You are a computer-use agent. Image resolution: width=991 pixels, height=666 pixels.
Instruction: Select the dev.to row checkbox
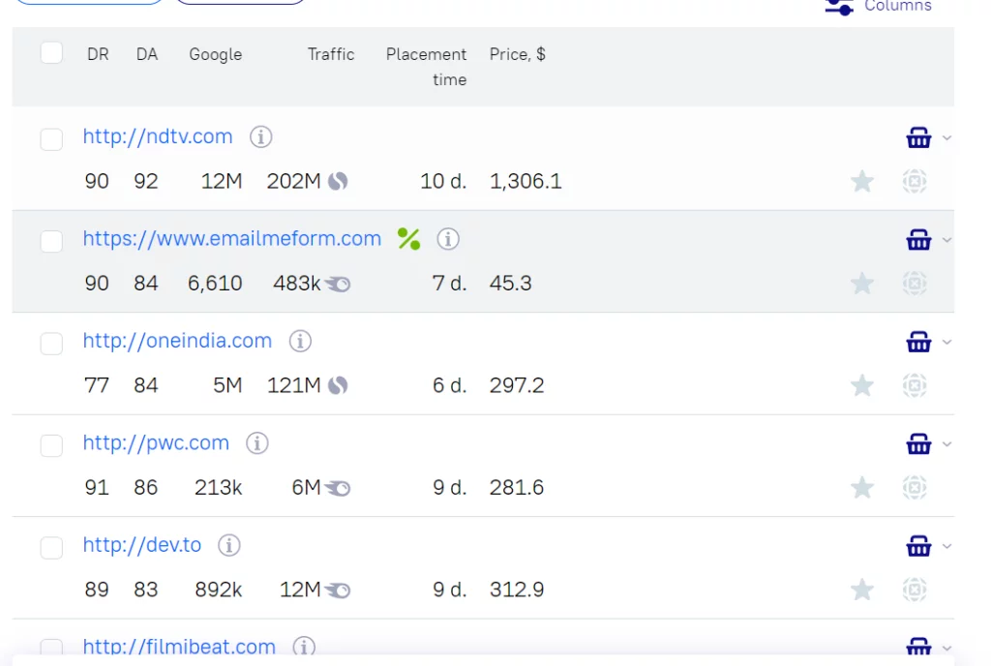click(x=51, y=548)
